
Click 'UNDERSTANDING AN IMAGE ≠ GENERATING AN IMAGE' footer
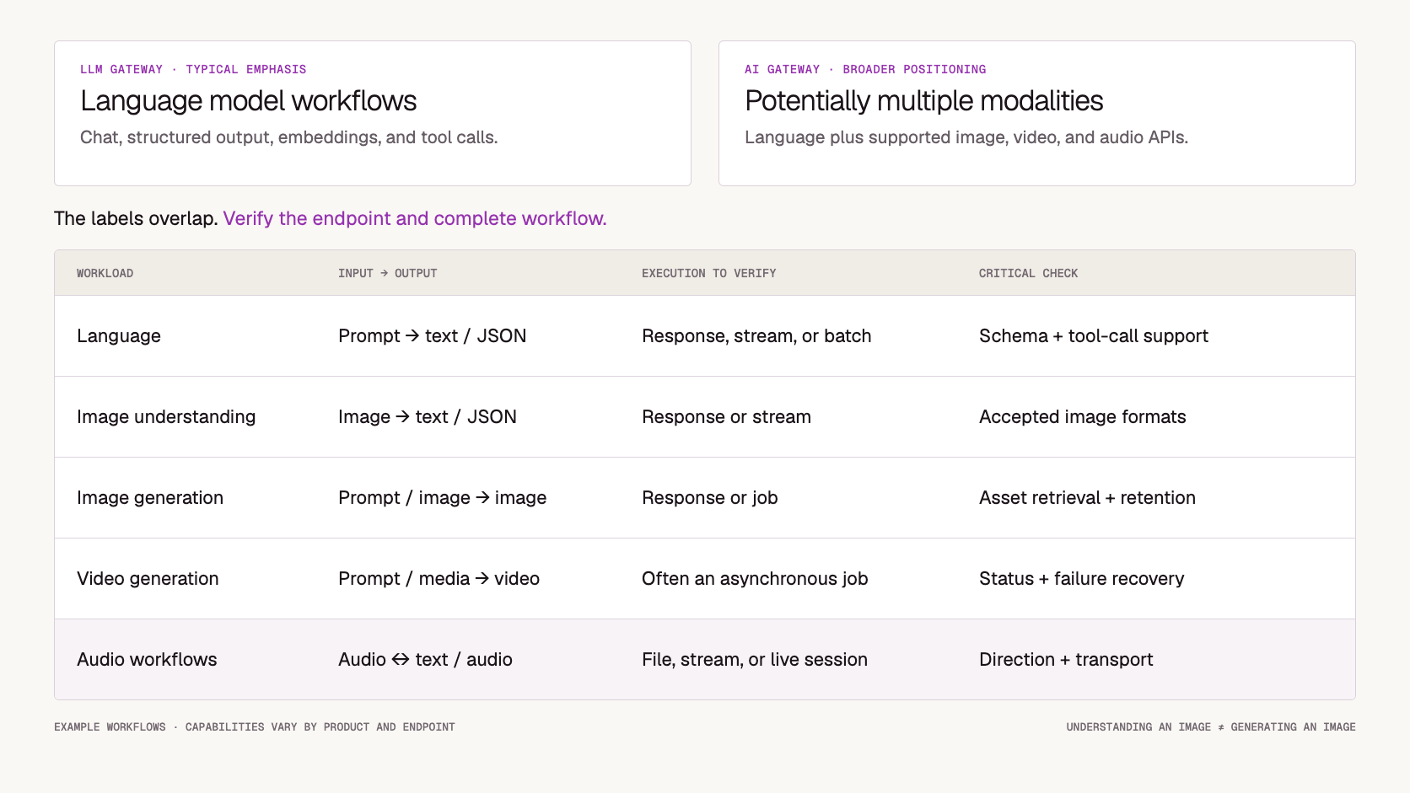click(x=1211, y=726)
